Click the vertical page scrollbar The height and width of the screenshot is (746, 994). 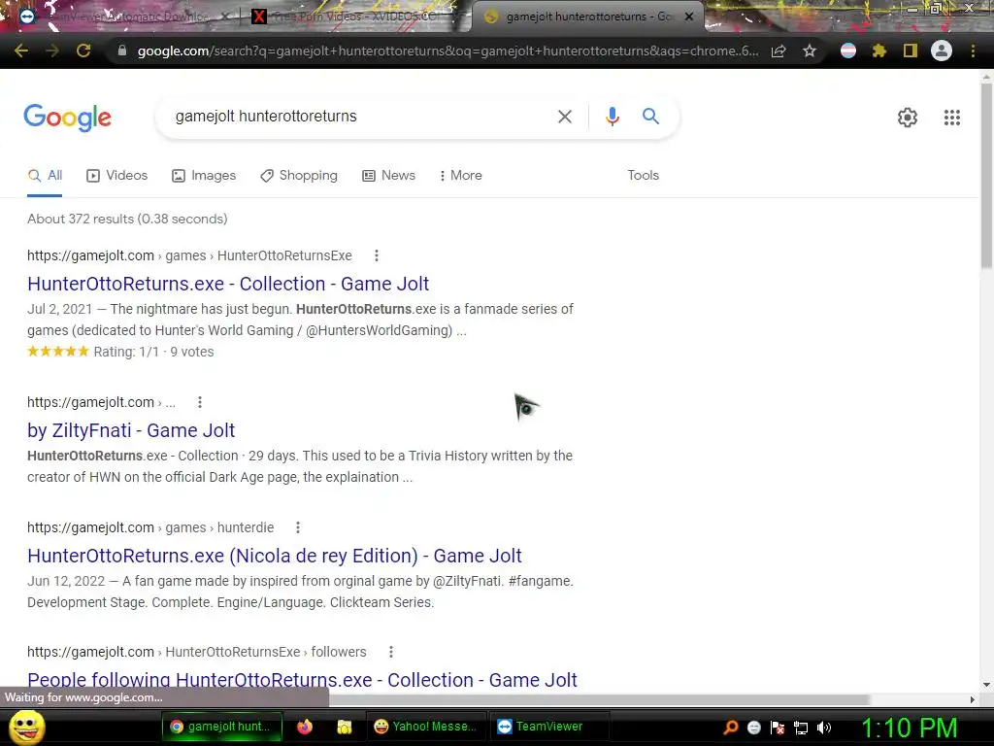[986, 175]
